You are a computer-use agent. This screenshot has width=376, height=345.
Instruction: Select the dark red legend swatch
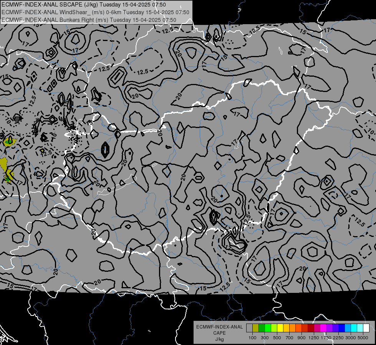click(311, 328)
